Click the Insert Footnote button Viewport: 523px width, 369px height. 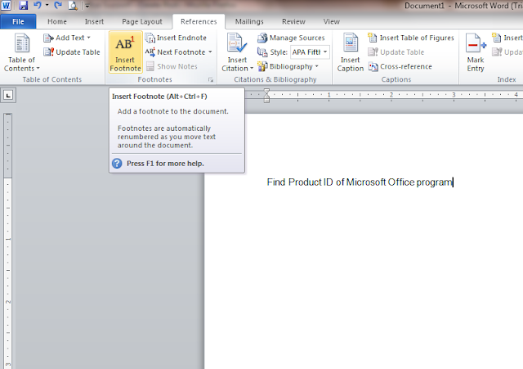125,52
